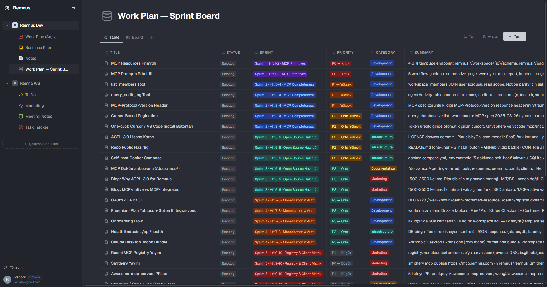This screenshot has width=547, height=287.
Task: Collapse the Remnus Dev workspace
Action: click(7, 25)
